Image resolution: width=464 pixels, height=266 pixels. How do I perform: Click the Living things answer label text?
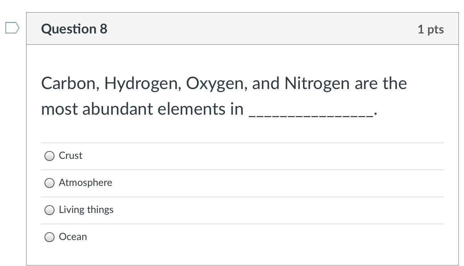(x=86, y=210)
